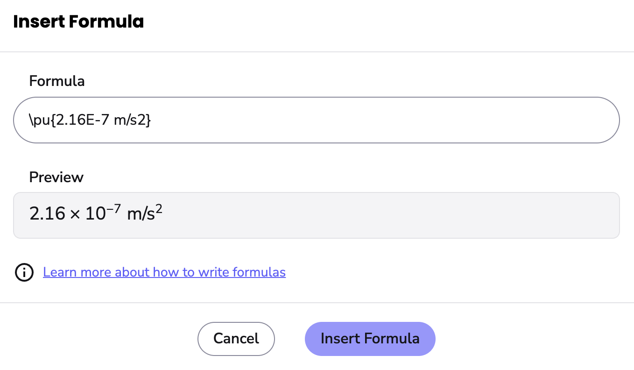
Task: Click the Formula field label
Action: (x=57, y=81)
